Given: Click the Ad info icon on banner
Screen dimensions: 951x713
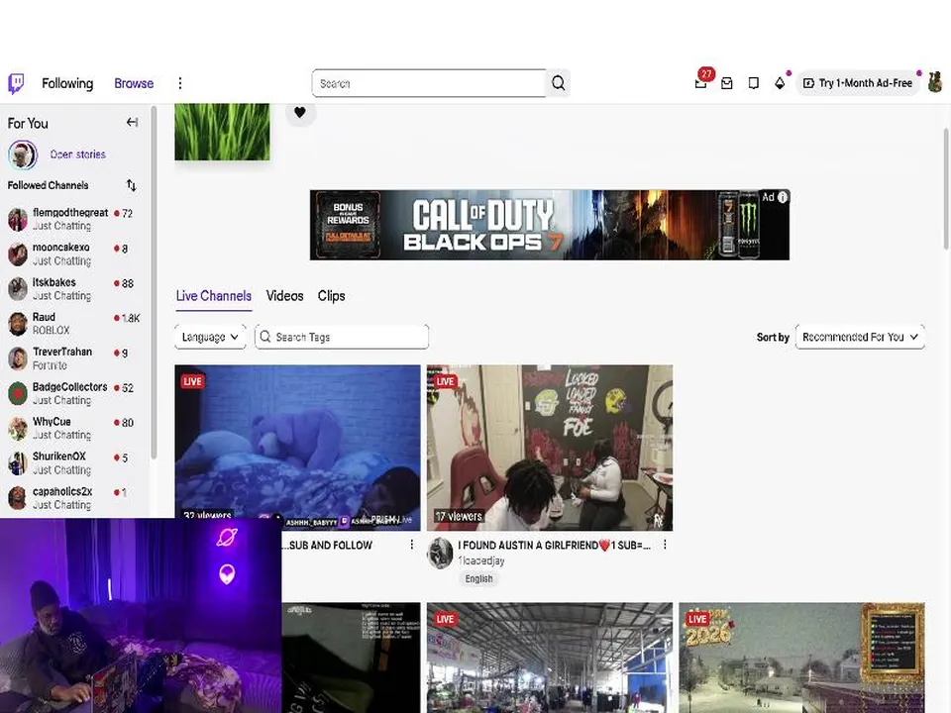Looking at the screenshot, I should [x=783, y=197].
